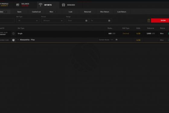Click the icon beside Correct Score 1:1
The height and width of the screenshot is (113, 169).
(x=116, y=40)
